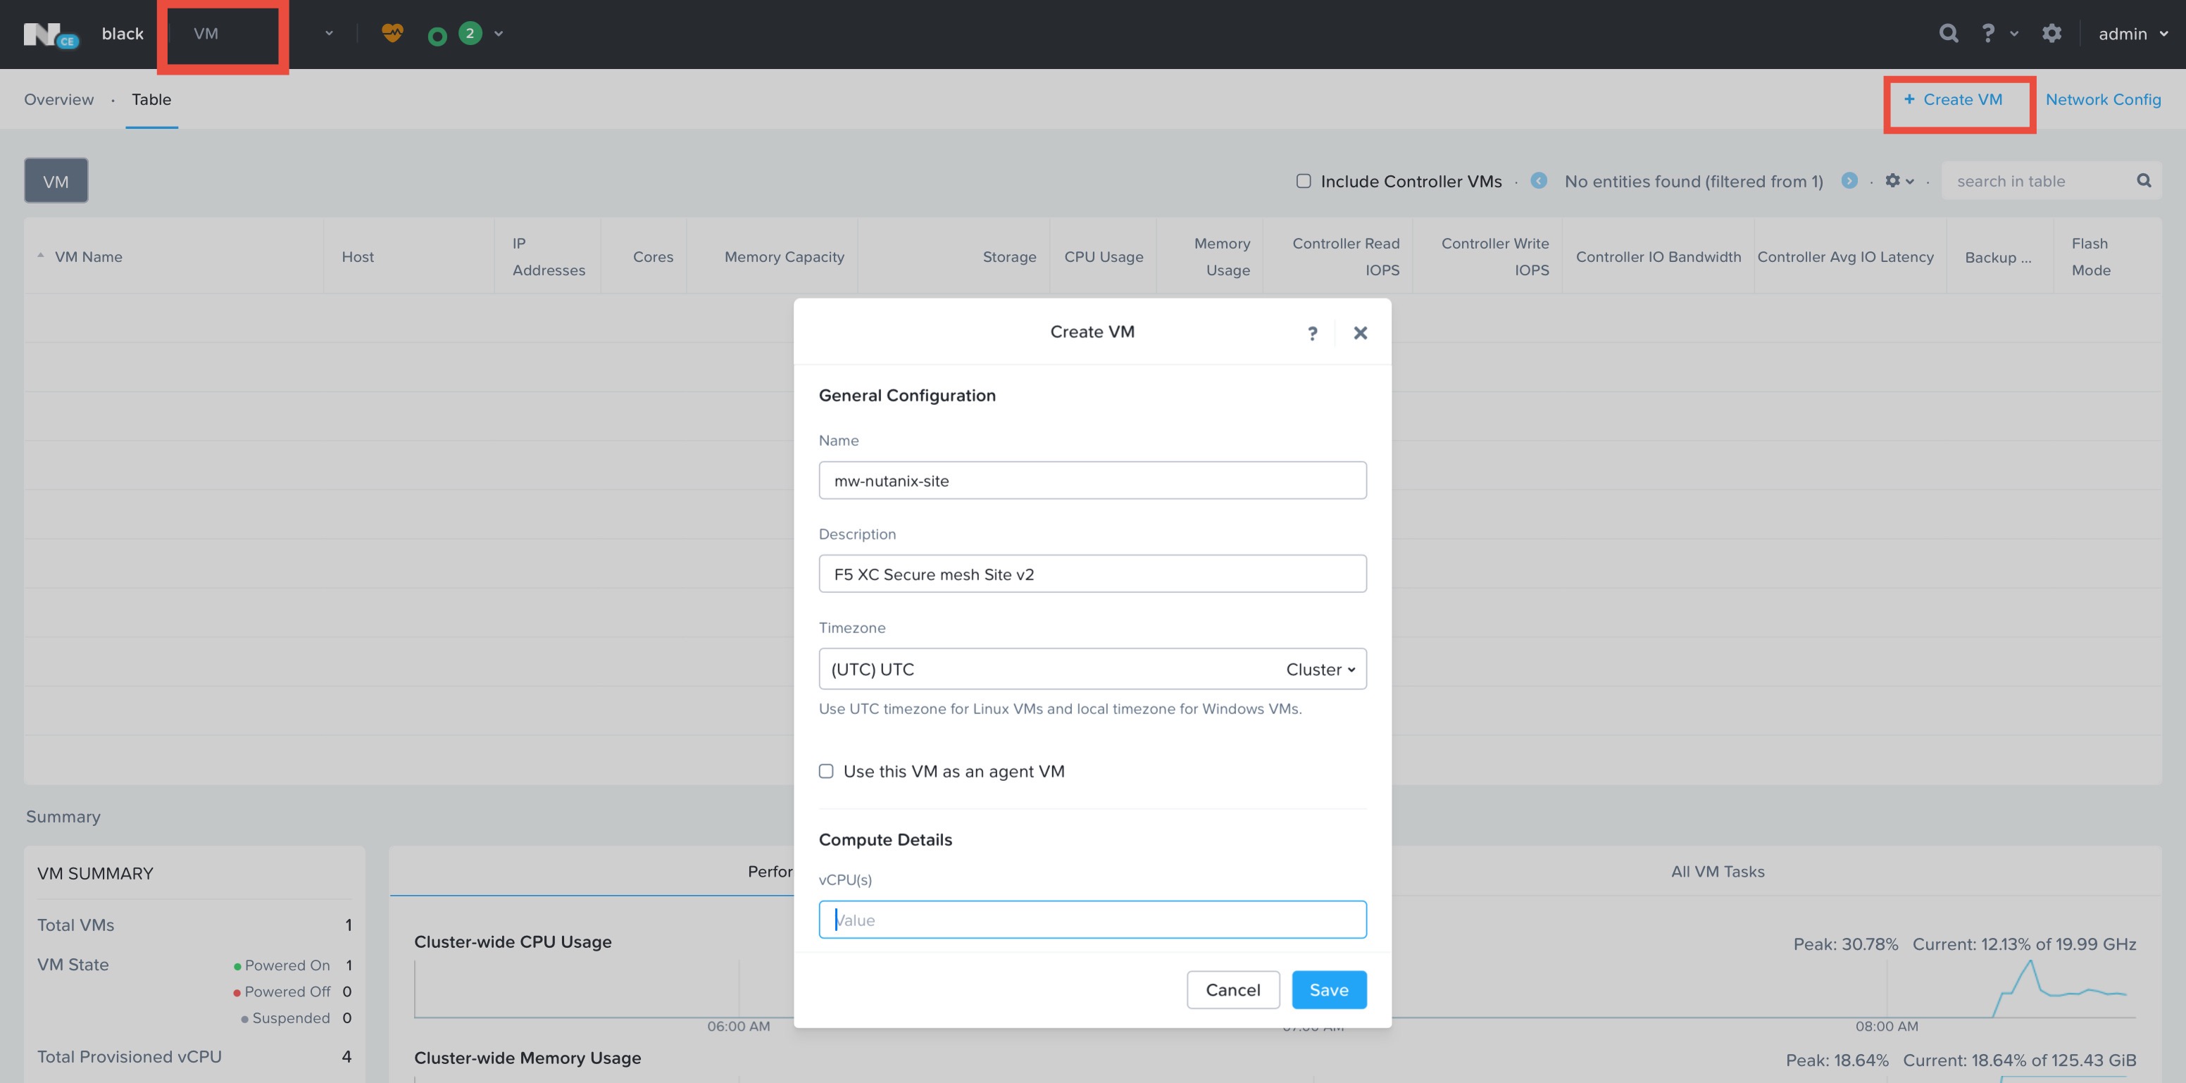2186x1083 pixels.
Task: Save the new VM configuration
Action: click(1328, 989)
